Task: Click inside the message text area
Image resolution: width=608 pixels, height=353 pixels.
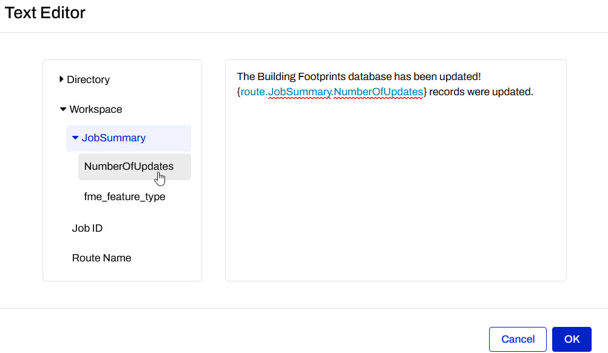Action: click(394, 182)
